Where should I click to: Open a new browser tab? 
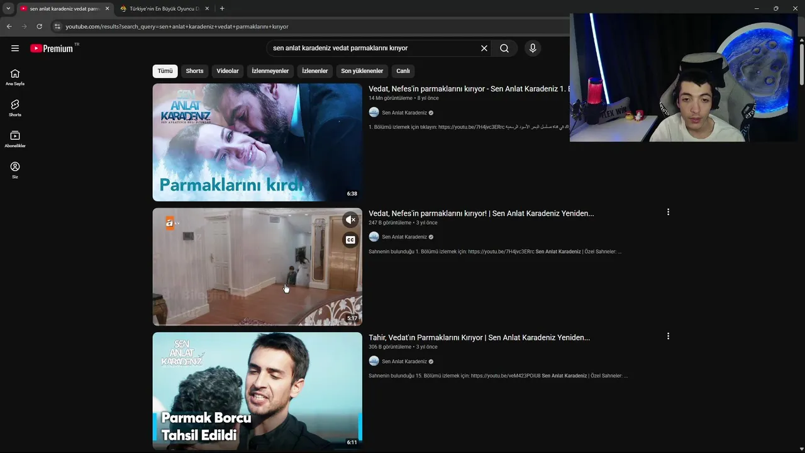coord(222,8)
